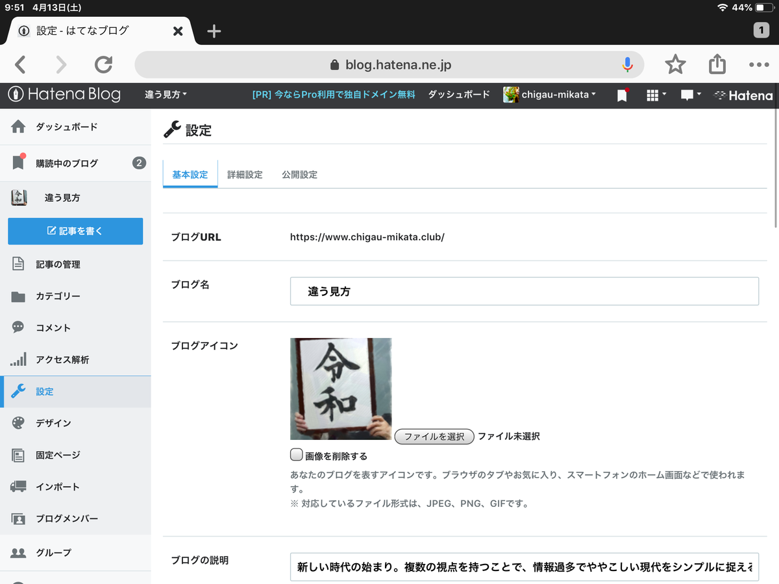This screenshot has height=584, width=779.
Task: Click the red Hatena bookmark icon in the header
Action: 621,95
